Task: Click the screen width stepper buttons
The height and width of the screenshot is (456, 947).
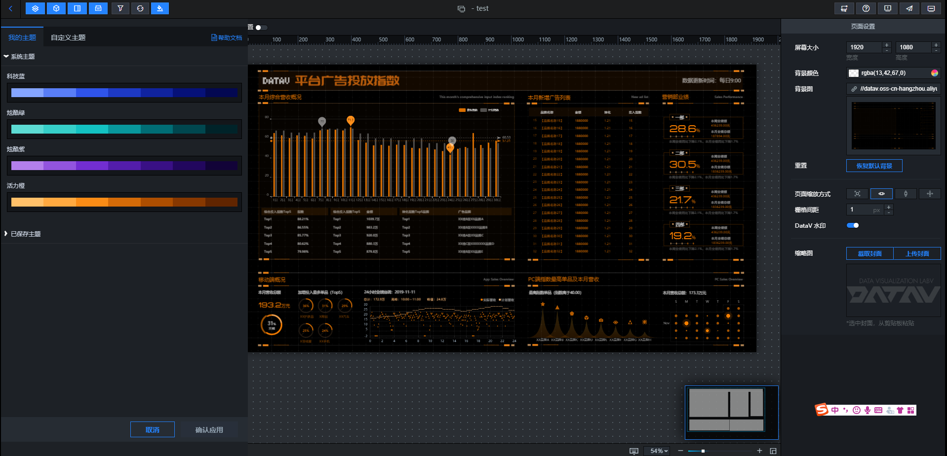Action: point(887,47)
